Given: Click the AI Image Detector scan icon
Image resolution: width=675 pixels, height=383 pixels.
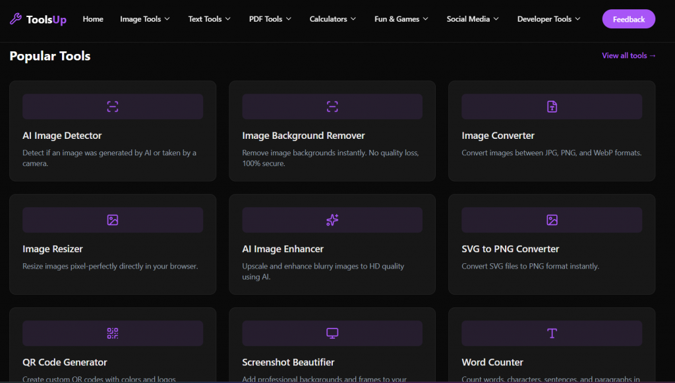Looking at the screenshot, I should point(112,107).
